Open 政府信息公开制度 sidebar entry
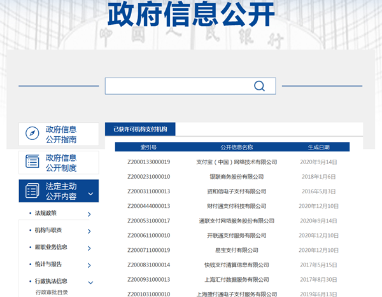382x297 pixels. 59,162
